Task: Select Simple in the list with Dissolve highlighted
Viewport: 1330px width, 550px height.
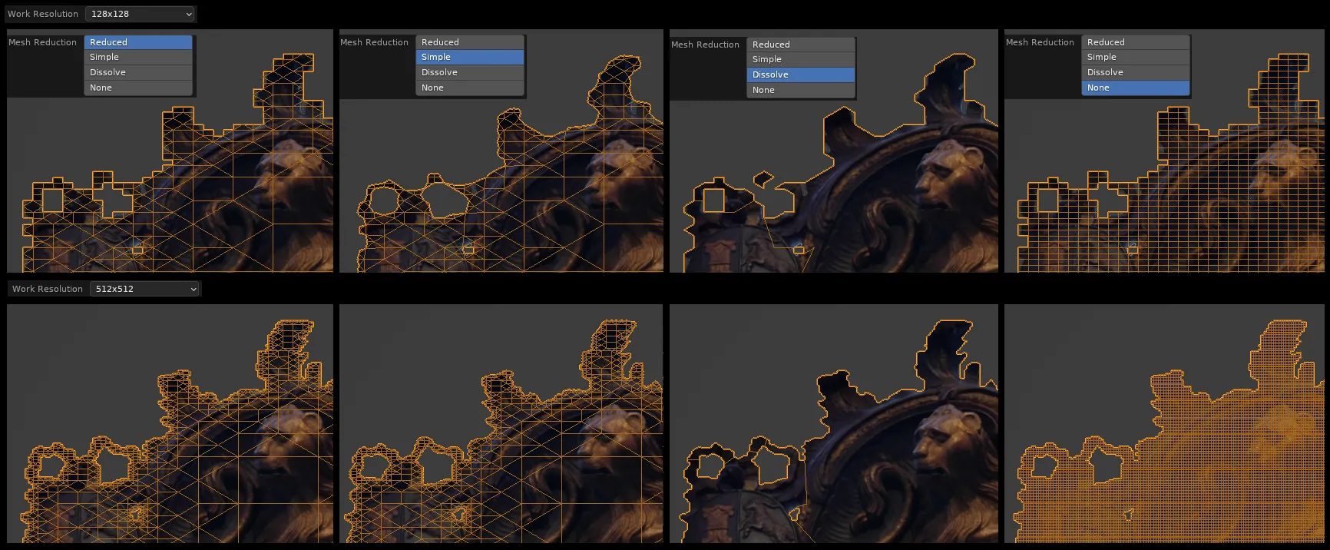Action: (x=800, y=59)
